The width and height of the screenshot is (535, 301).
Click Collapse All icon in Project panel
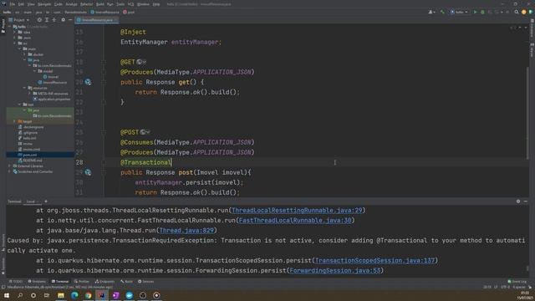[53, 20]
